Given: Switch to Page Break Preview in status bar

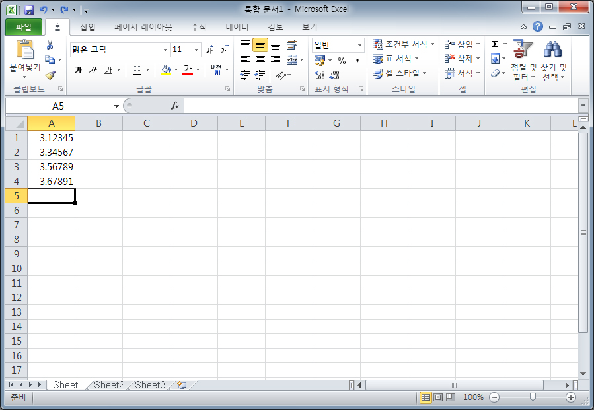Looking at the screenshot, I should coord(451,397).
